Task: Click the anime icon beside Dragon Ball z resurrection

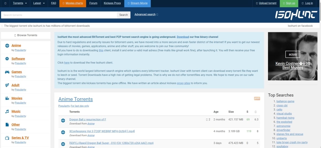Action: coord(63,120)
